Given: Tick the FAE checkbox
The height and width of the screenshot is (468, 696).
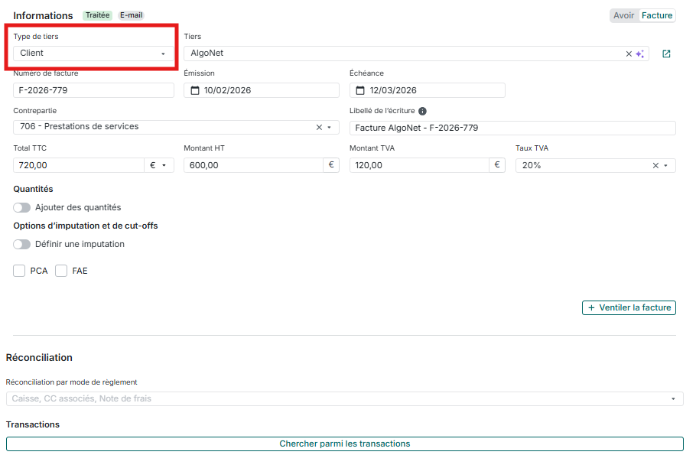Looking at the screenshot, I should click(x=61, y=271).
